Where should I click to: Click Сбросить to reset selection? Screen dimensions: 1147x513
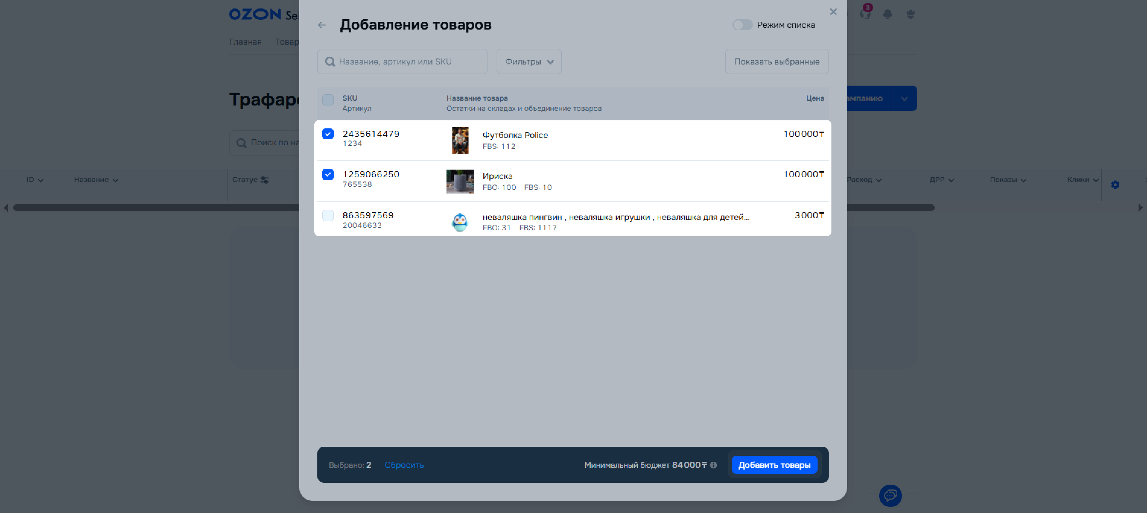(404, 464)
